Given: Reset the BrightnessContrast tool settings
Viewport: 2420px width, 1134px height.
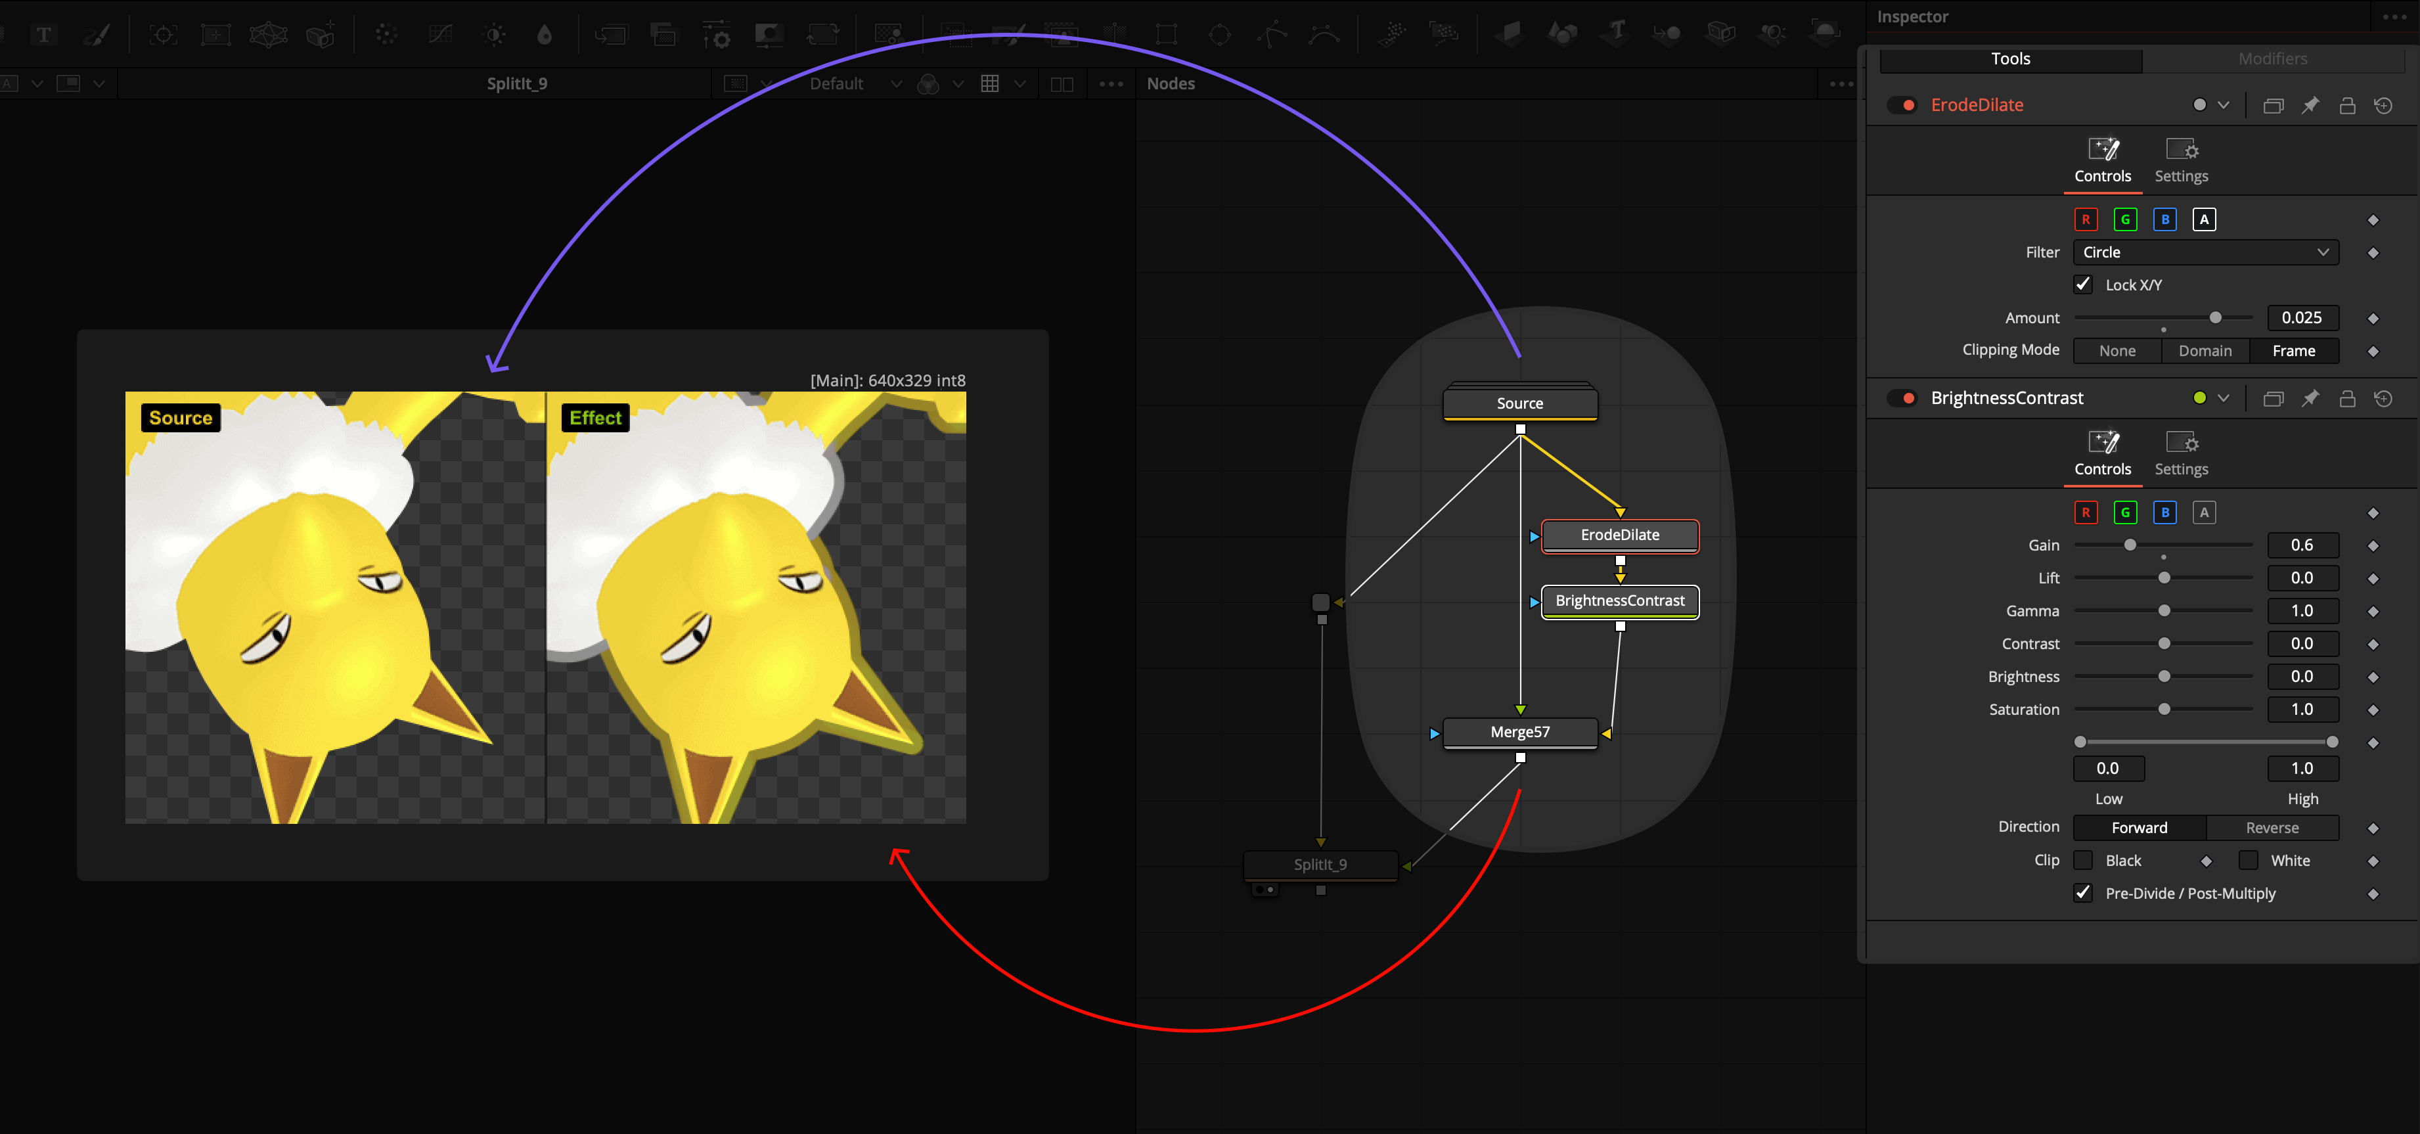Looking at the screenshot, I should 2383,398.
